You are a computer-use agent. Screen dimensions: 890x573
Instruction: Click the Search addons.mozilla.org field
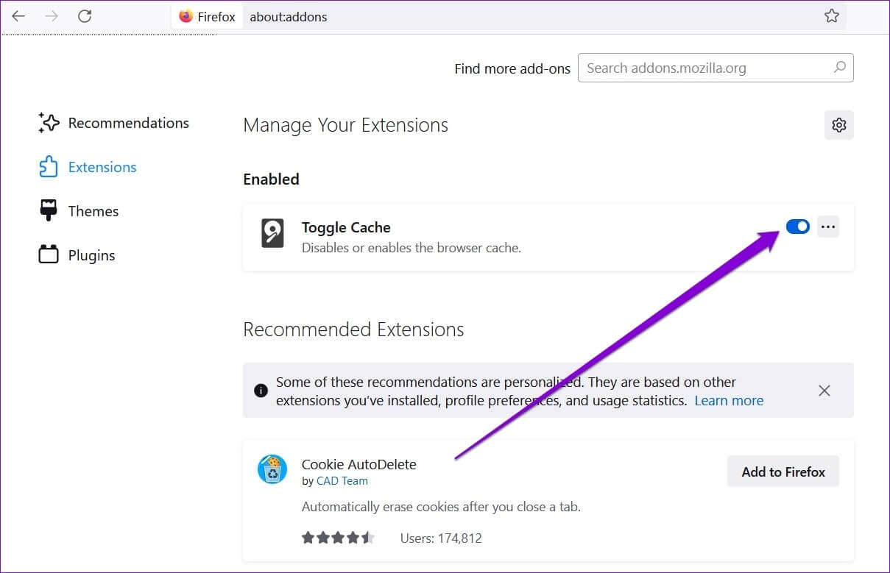pos(716,68)
